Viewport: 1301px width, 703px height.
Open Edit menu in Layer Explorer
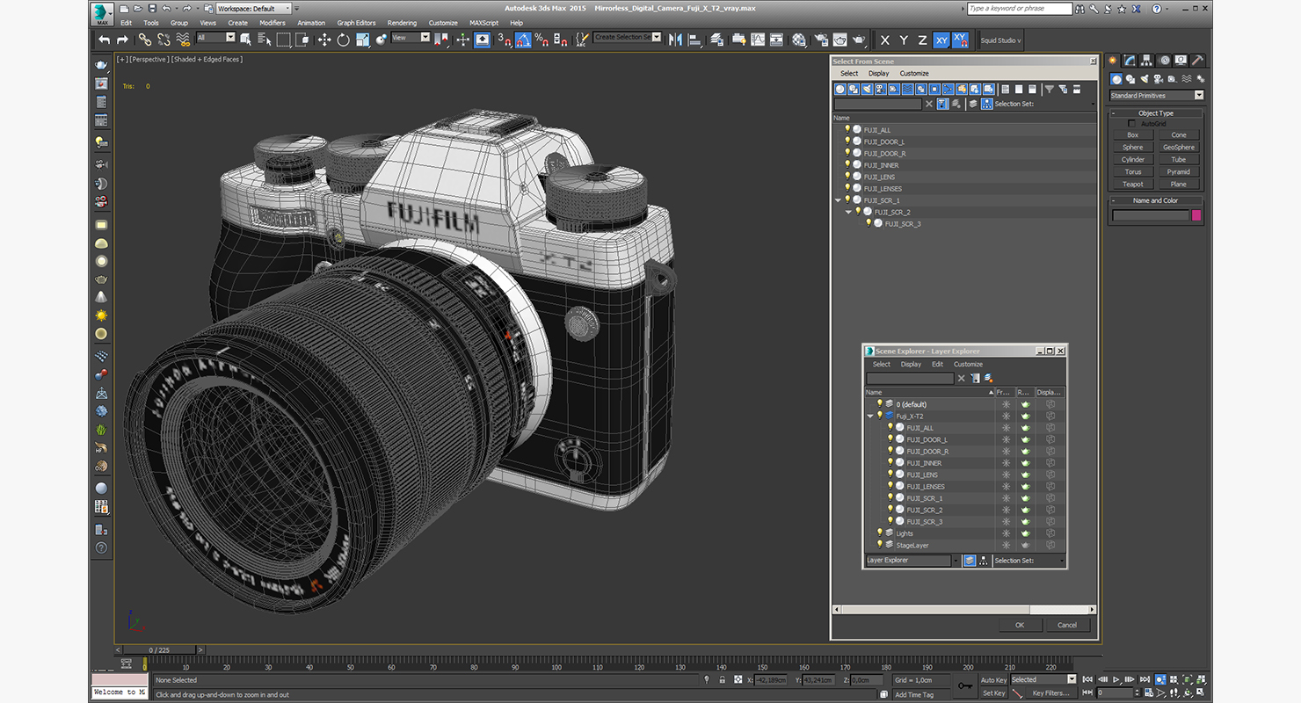point(938,365)
